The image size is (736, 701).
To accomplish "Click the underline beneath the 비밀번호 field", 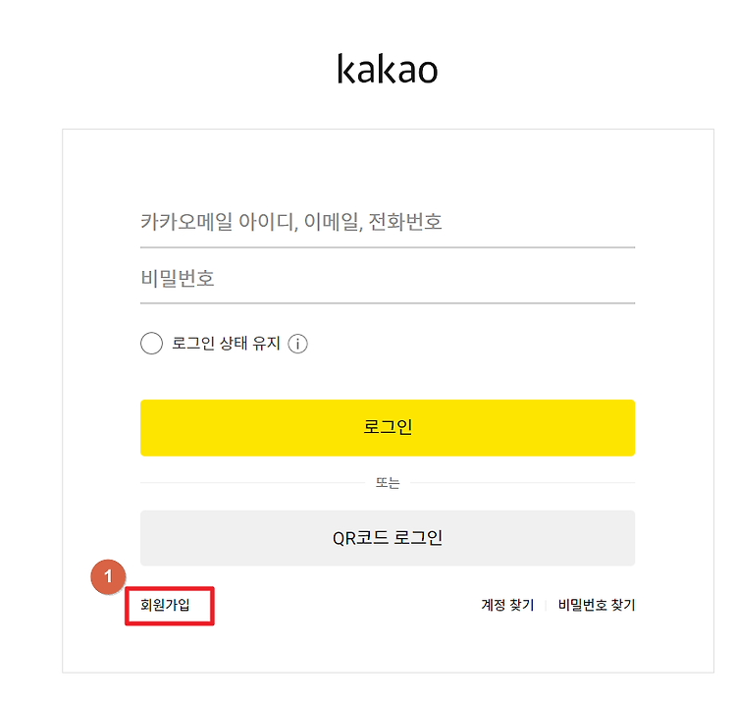I will pos(388,303).
